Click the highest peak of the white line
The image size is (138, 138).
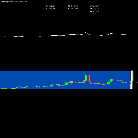tap(86, 32)
